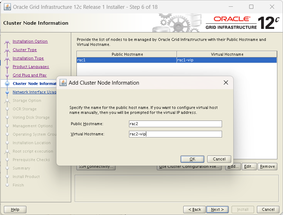Open Product Languages step
Screen dimensions: 283x215
(31, 67)
